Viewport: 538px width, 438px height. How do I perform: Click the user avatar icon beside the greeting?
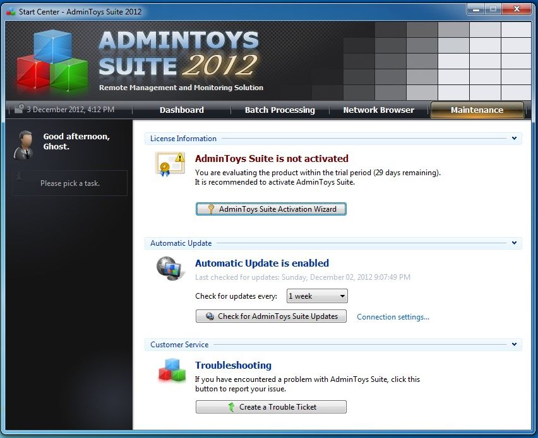23,145
